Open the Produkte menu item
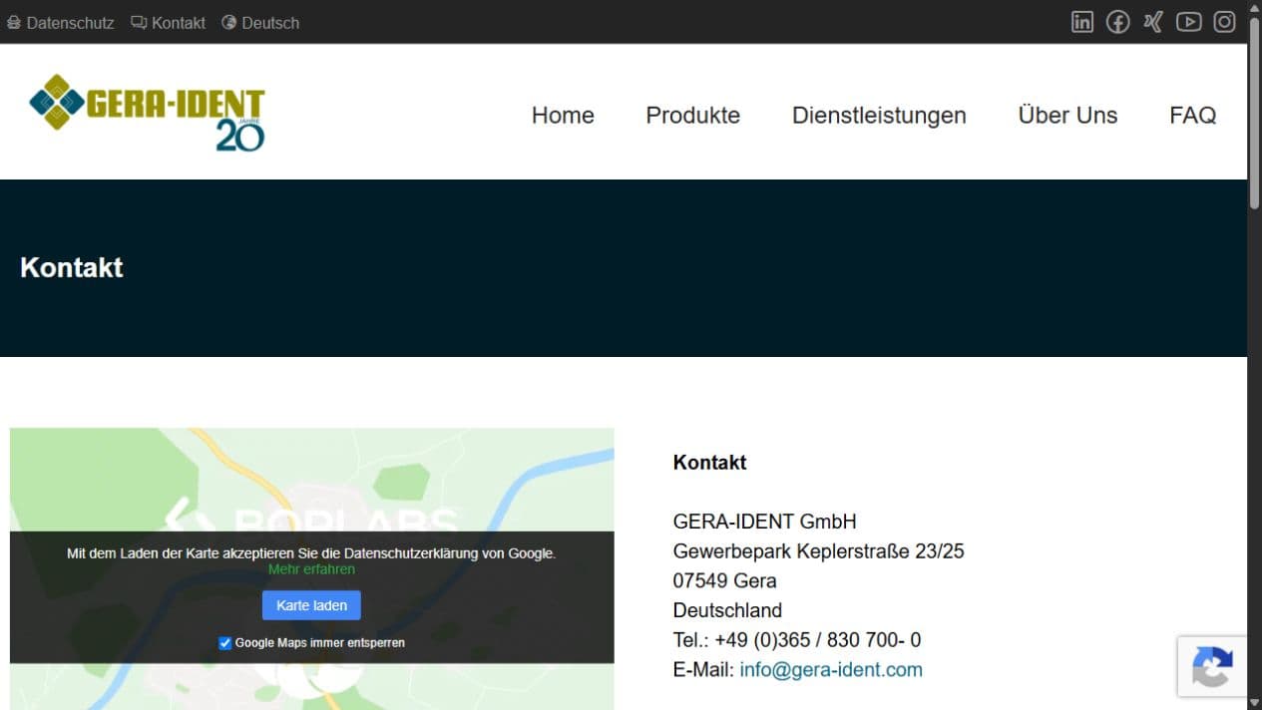 (x=693, y=116)
